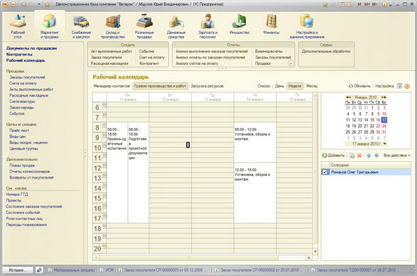Click the red delete X icon

(359, 156)
